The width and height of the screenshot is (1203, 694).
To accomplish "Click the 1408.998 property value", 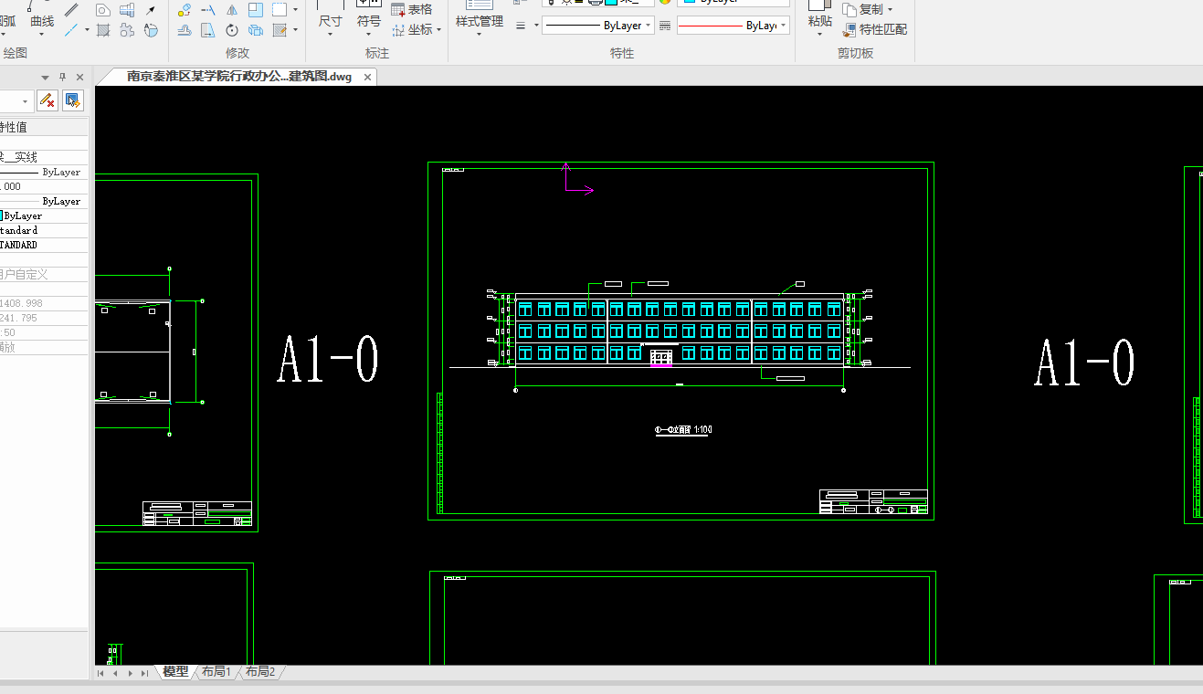I will 21,303.
